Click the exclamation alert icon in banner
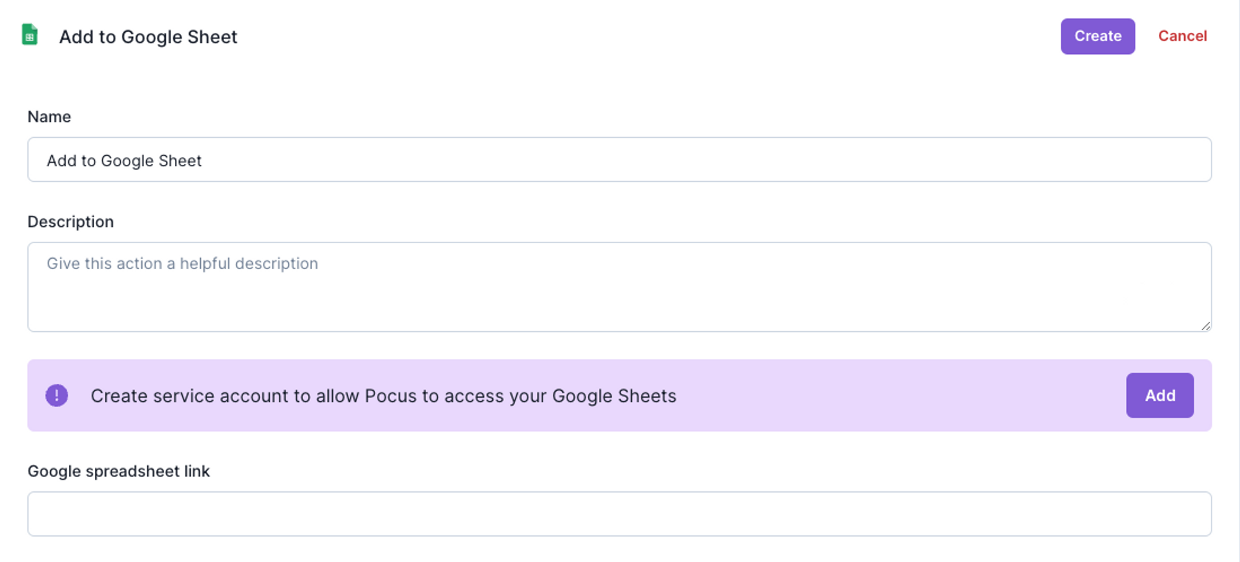1240x562 pixels. 56,395
